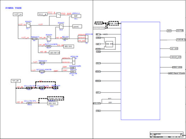Click the large blue-outlined SoC block
This screenshot has width=186, height=139.
140,71
